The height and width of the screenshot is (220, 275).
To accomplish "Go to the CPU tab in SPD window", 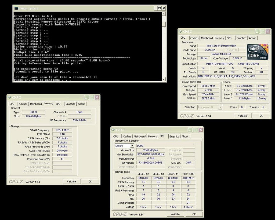I will (x=116, y=137).
